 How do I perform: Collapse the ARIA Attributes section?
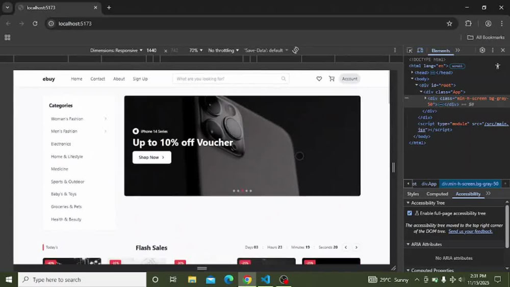[408, 244]
